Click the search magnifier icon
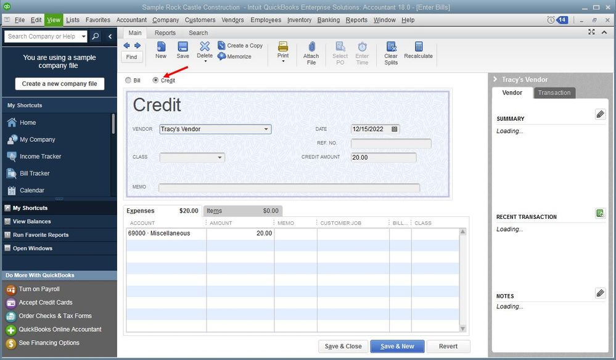Screen dimensions: 616x360 (x=96, y=36)
